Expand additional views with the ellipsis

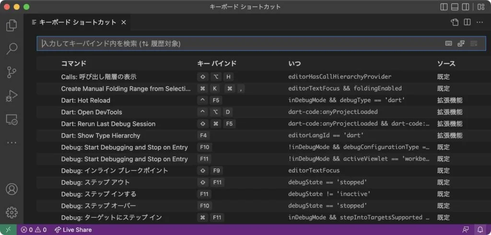pos(12,142)
